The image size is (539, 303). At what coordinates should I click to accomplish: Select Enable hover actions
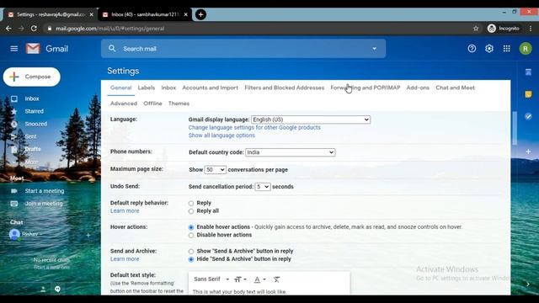pyautogui.click(x=191, y=227)
